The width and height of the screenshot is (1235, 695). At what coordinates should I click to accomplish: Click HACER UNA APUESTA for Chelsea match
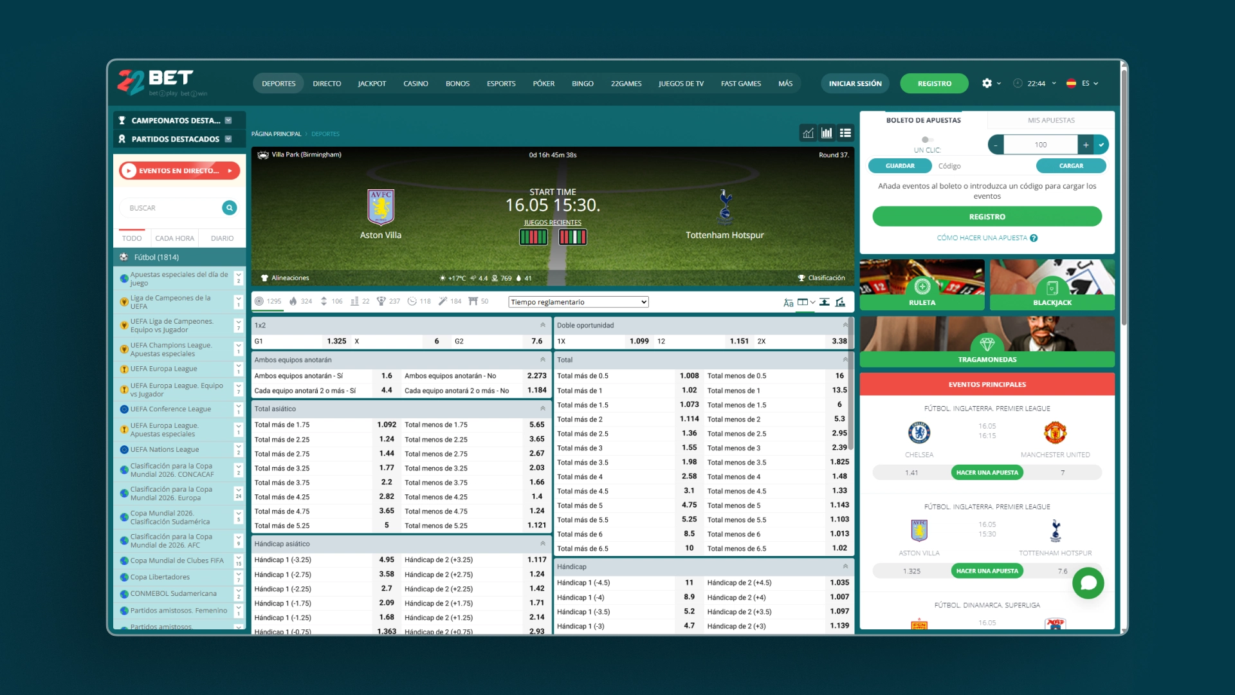(x=987, y=472)
